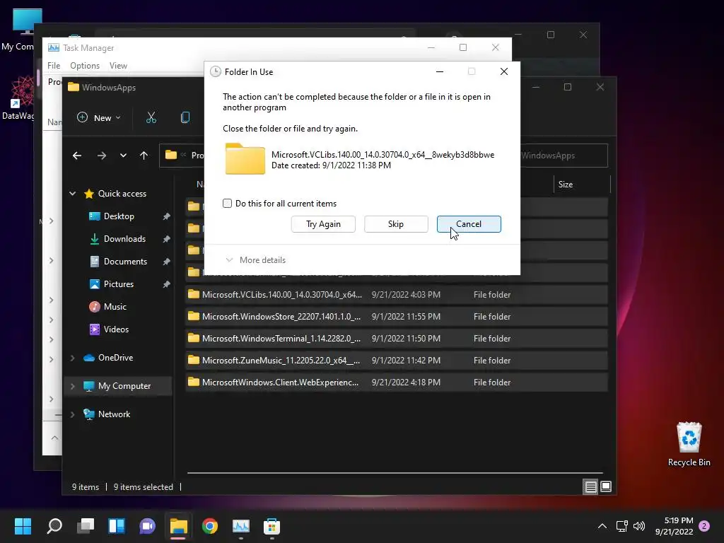
Task: Click the Cut scissors icon in File Explorer
Action: pos(151,118)
